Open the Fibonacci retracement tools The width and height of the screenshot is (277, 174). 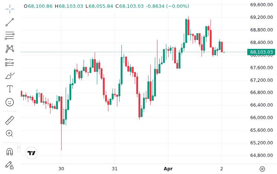(x=10, y=36)
